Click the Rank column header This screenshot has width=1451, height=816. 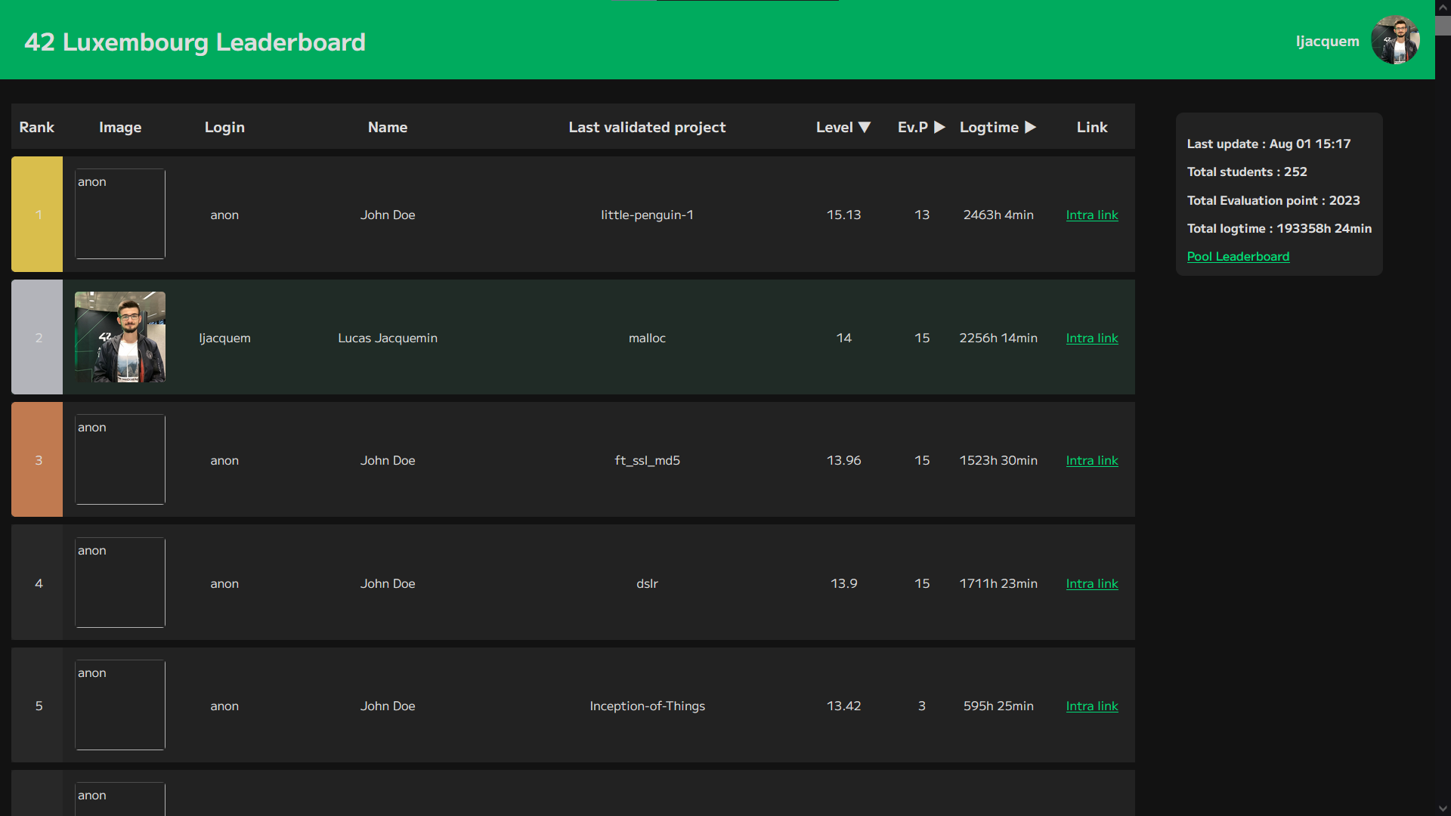tap(37, 128)
